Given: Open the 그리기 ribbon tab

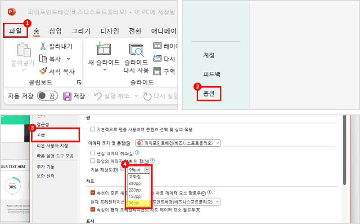Looking at the screenshot, I should coord(81,31).
